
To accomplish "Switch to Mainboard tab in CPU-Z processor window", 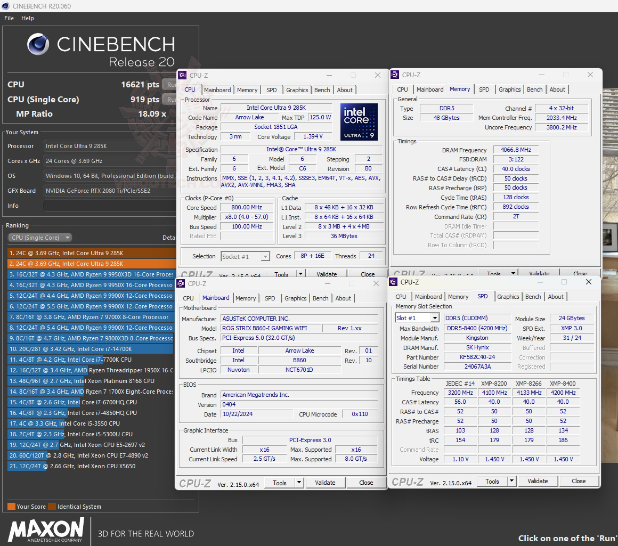I will coord(217,90).
